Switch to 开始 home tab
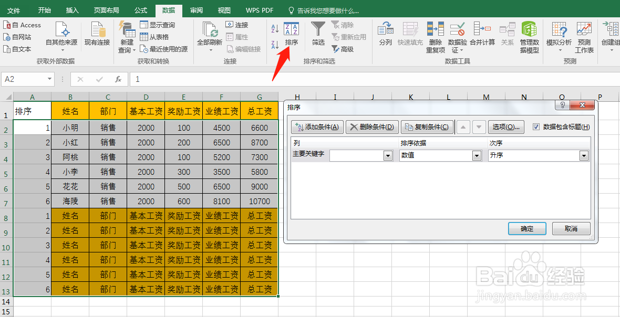 pos(44,10)
